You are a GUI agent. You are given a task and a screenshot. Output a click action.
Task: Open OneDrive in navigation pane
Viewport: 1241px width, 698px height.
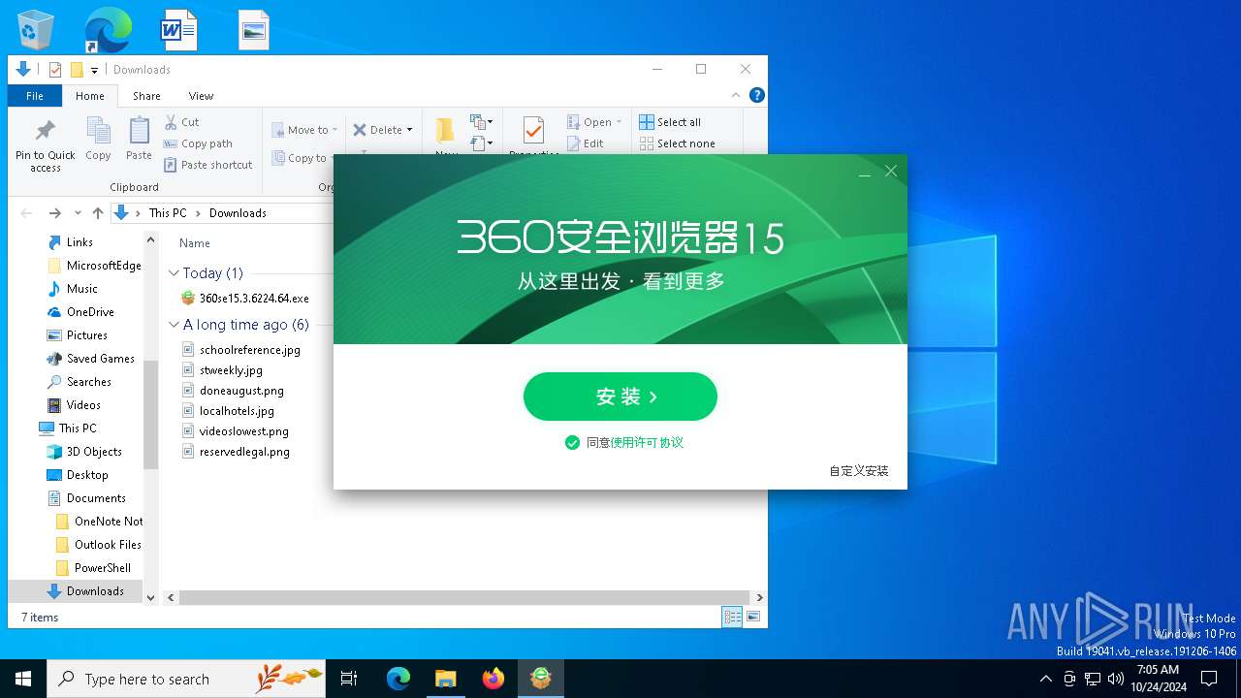tap(80, 312)
